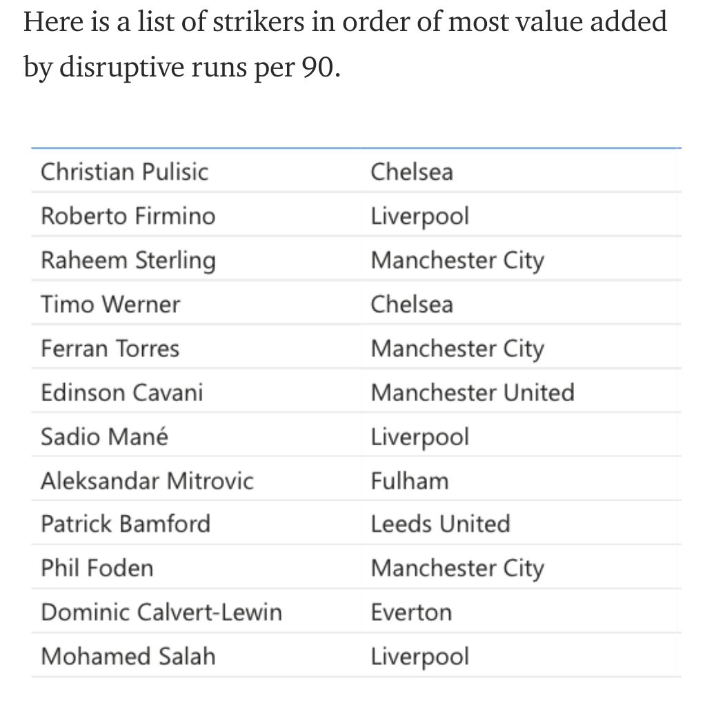The width and height of the screenshot is (725, 707).
Task: Click Manchester City cell beside Raheem Sterling
Action: 457,260
